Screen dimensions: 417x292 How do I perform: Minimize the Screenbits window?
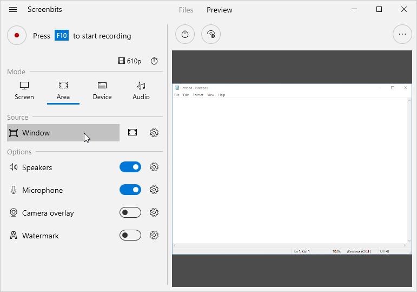point(354,9)
